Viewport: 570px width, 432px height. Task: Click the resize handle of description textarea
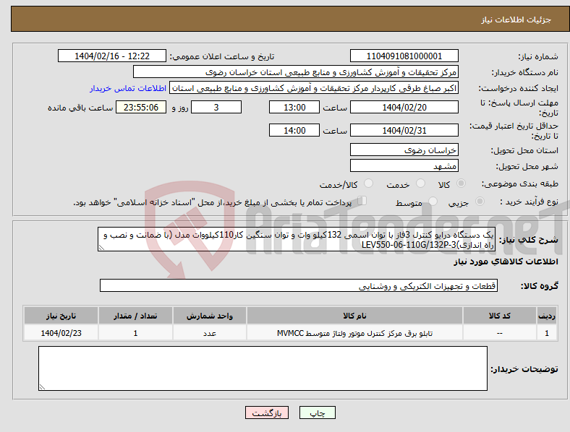coord(101,248)
